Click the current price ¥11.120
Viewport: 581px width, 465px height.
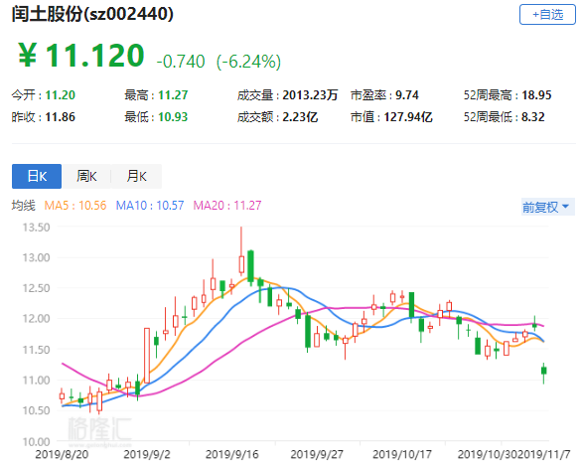pyautogui.click(x=81, y=56)
